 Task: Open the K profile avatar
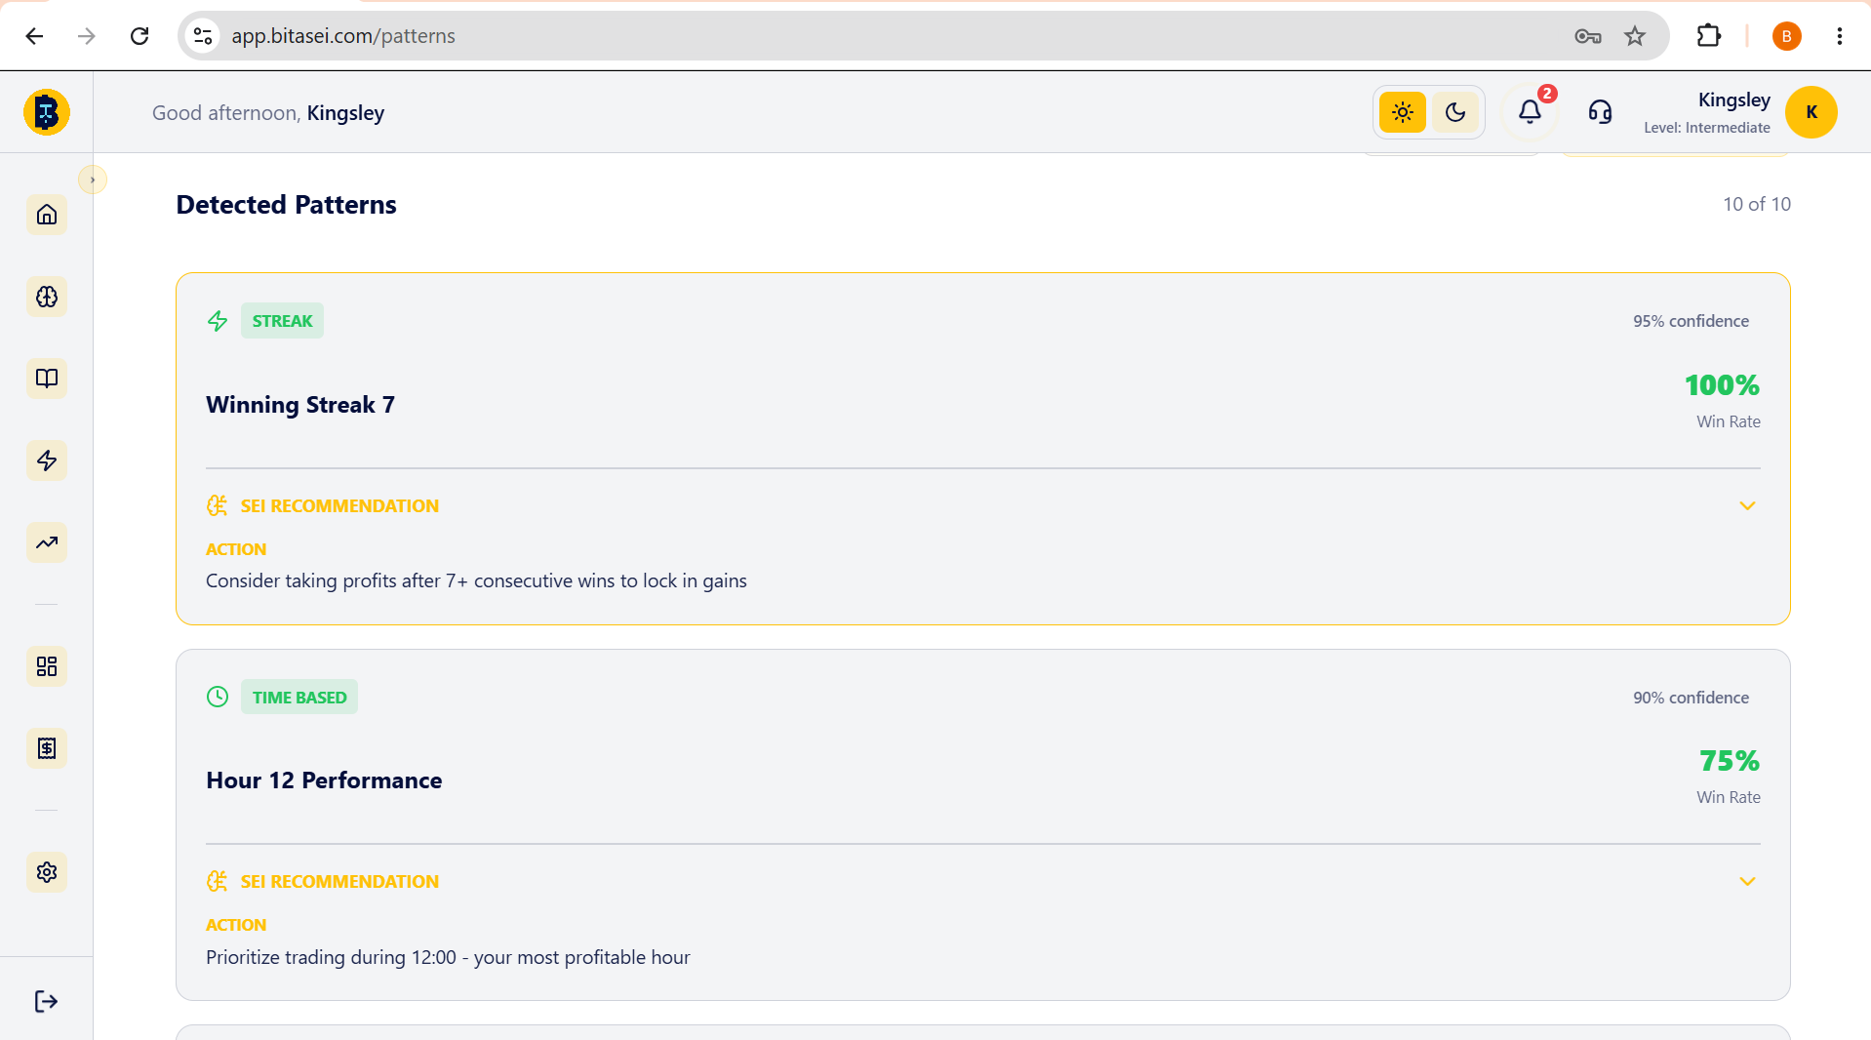(x=1811, y=112)
